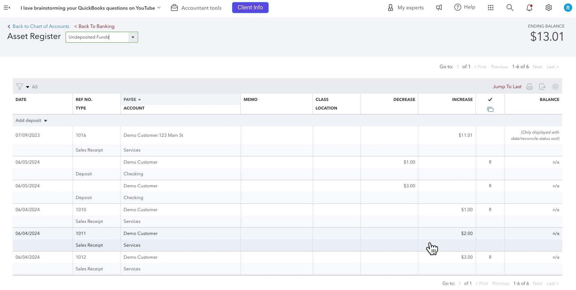
Task: Click the $3.00 increase amount for 1012
Action: click(x=467, y=257)
